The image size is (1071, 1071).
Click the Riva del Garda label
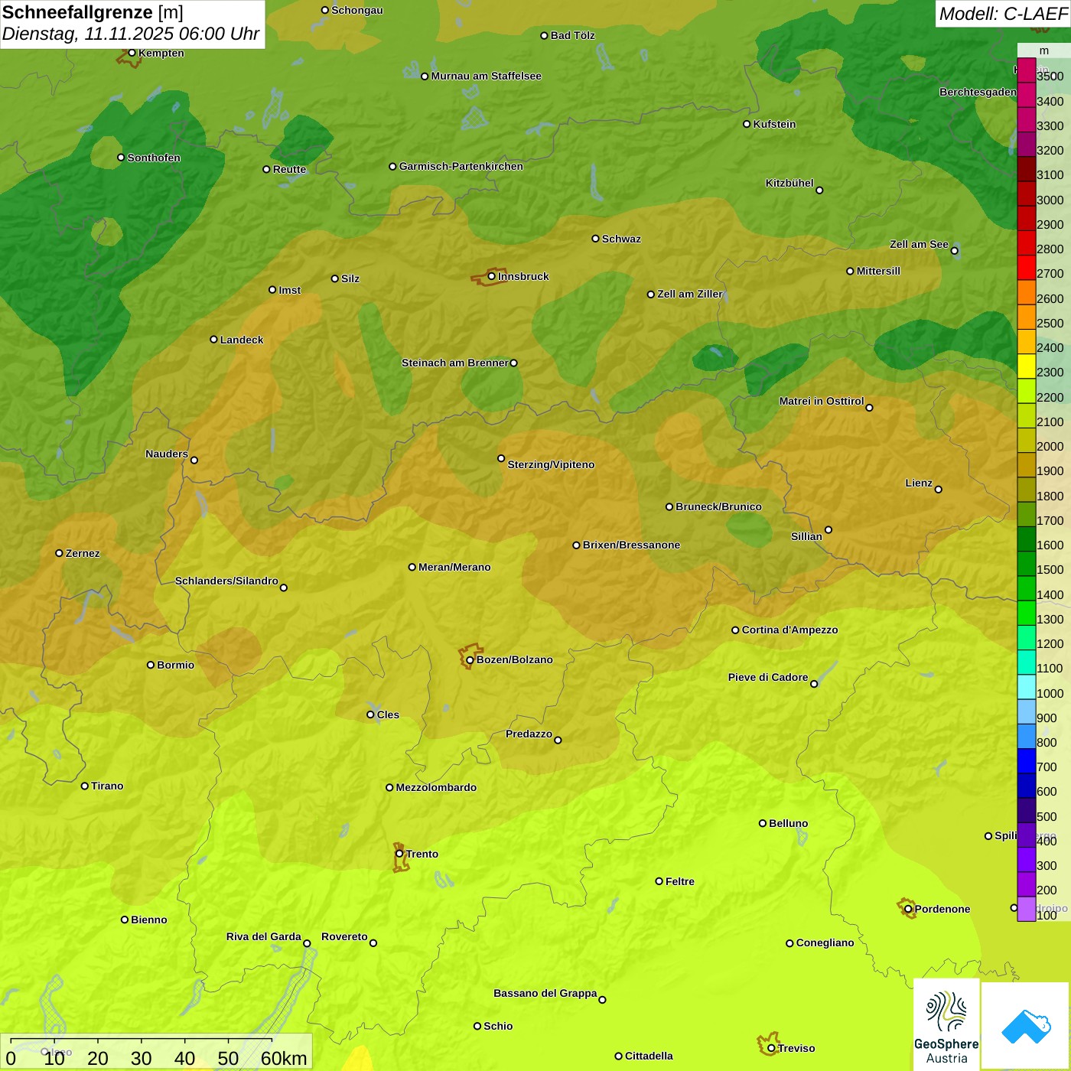[264, 936]
